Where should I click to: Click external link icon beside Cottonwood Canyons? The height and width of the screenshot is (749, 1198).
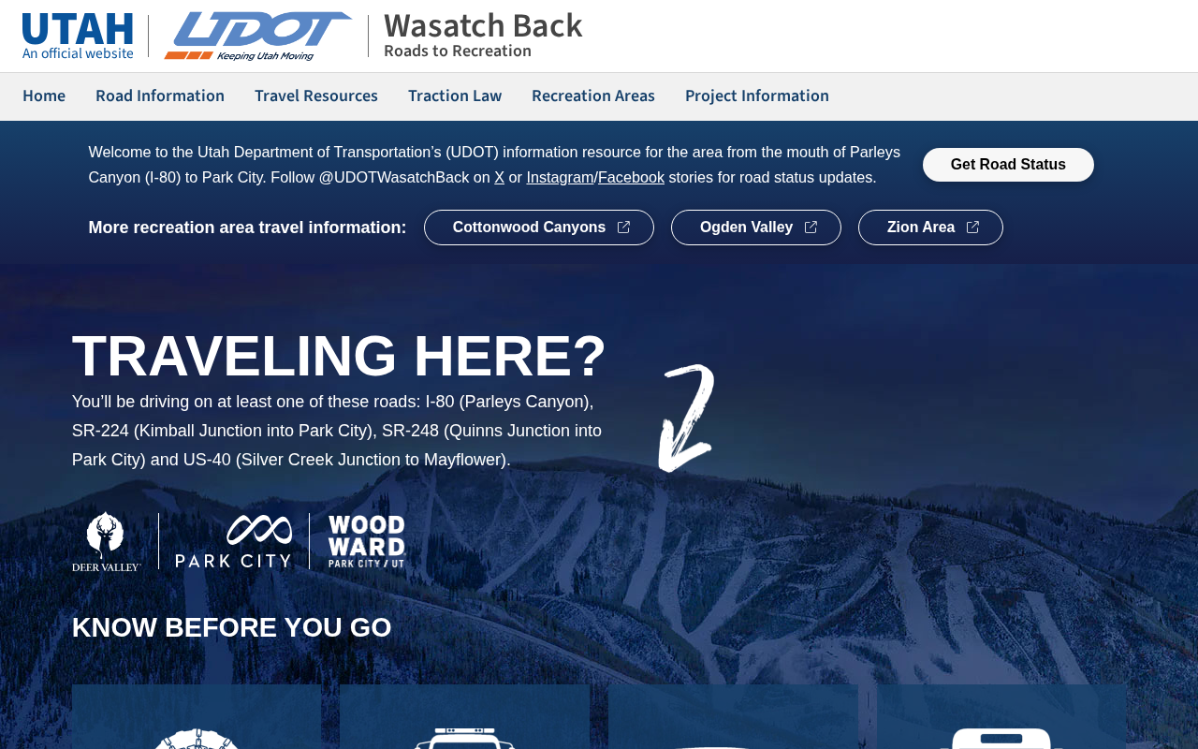[623, 228]
